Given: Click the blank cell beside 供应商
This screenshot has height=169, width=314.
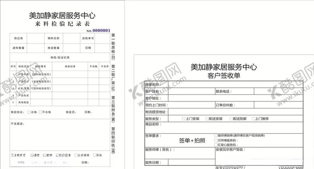Looking at the screenshot, I should pos(36,38).
